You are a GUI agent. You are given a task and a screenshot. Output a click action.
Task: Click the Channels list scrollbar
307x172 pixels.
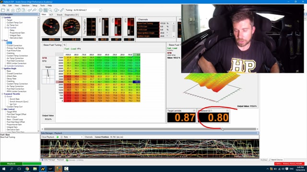[174, 30]
